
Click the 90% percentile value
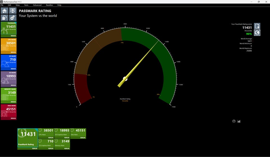click(249, 34)
